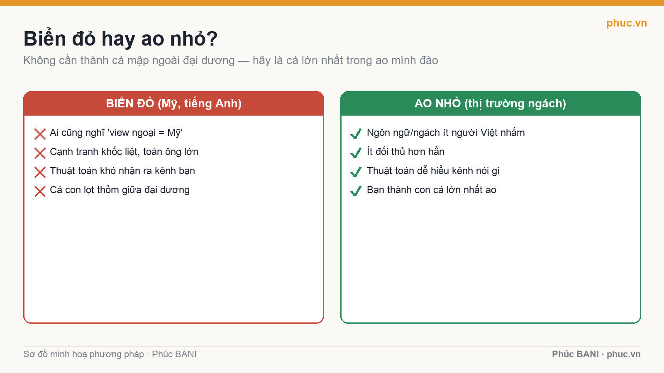Click the red X beside 'Thuật toán khó nhận ra'

point(40,172)
